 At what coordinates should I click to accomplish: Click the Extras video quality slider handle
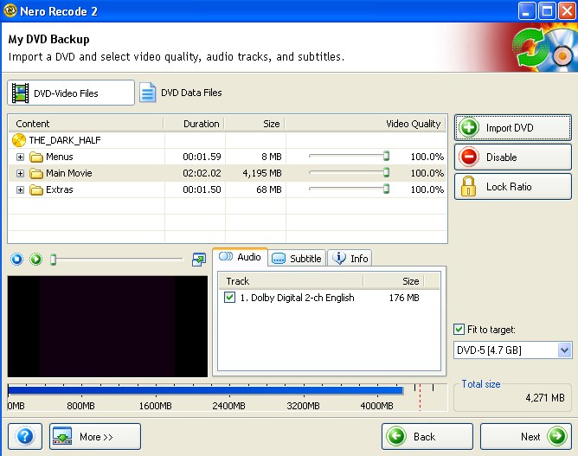(x=386, y=189)
